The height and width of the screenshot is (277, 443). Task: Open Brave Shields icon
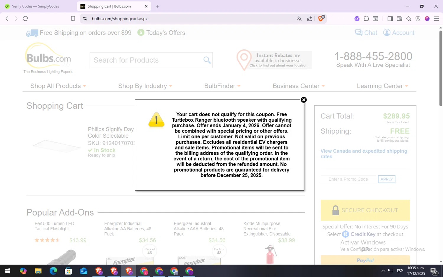[x=321, y=18]
